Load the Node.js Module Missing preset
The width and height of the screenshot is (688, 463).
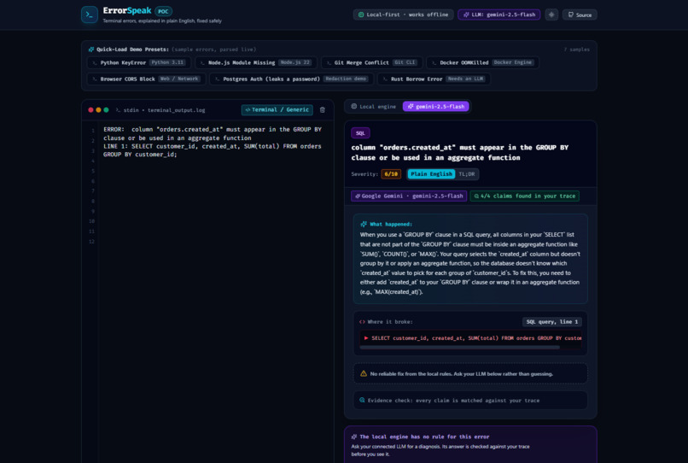(x=256, y=62)
